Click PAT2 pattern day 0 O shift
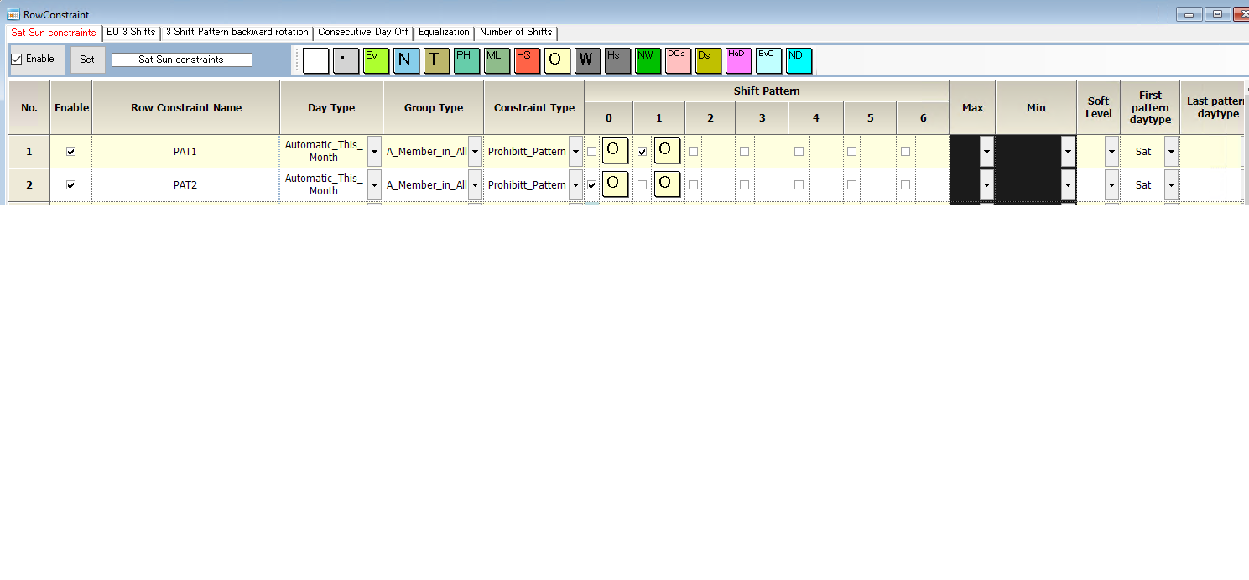This screenshot has height=580, width=1249. click(x=616, y=184)
